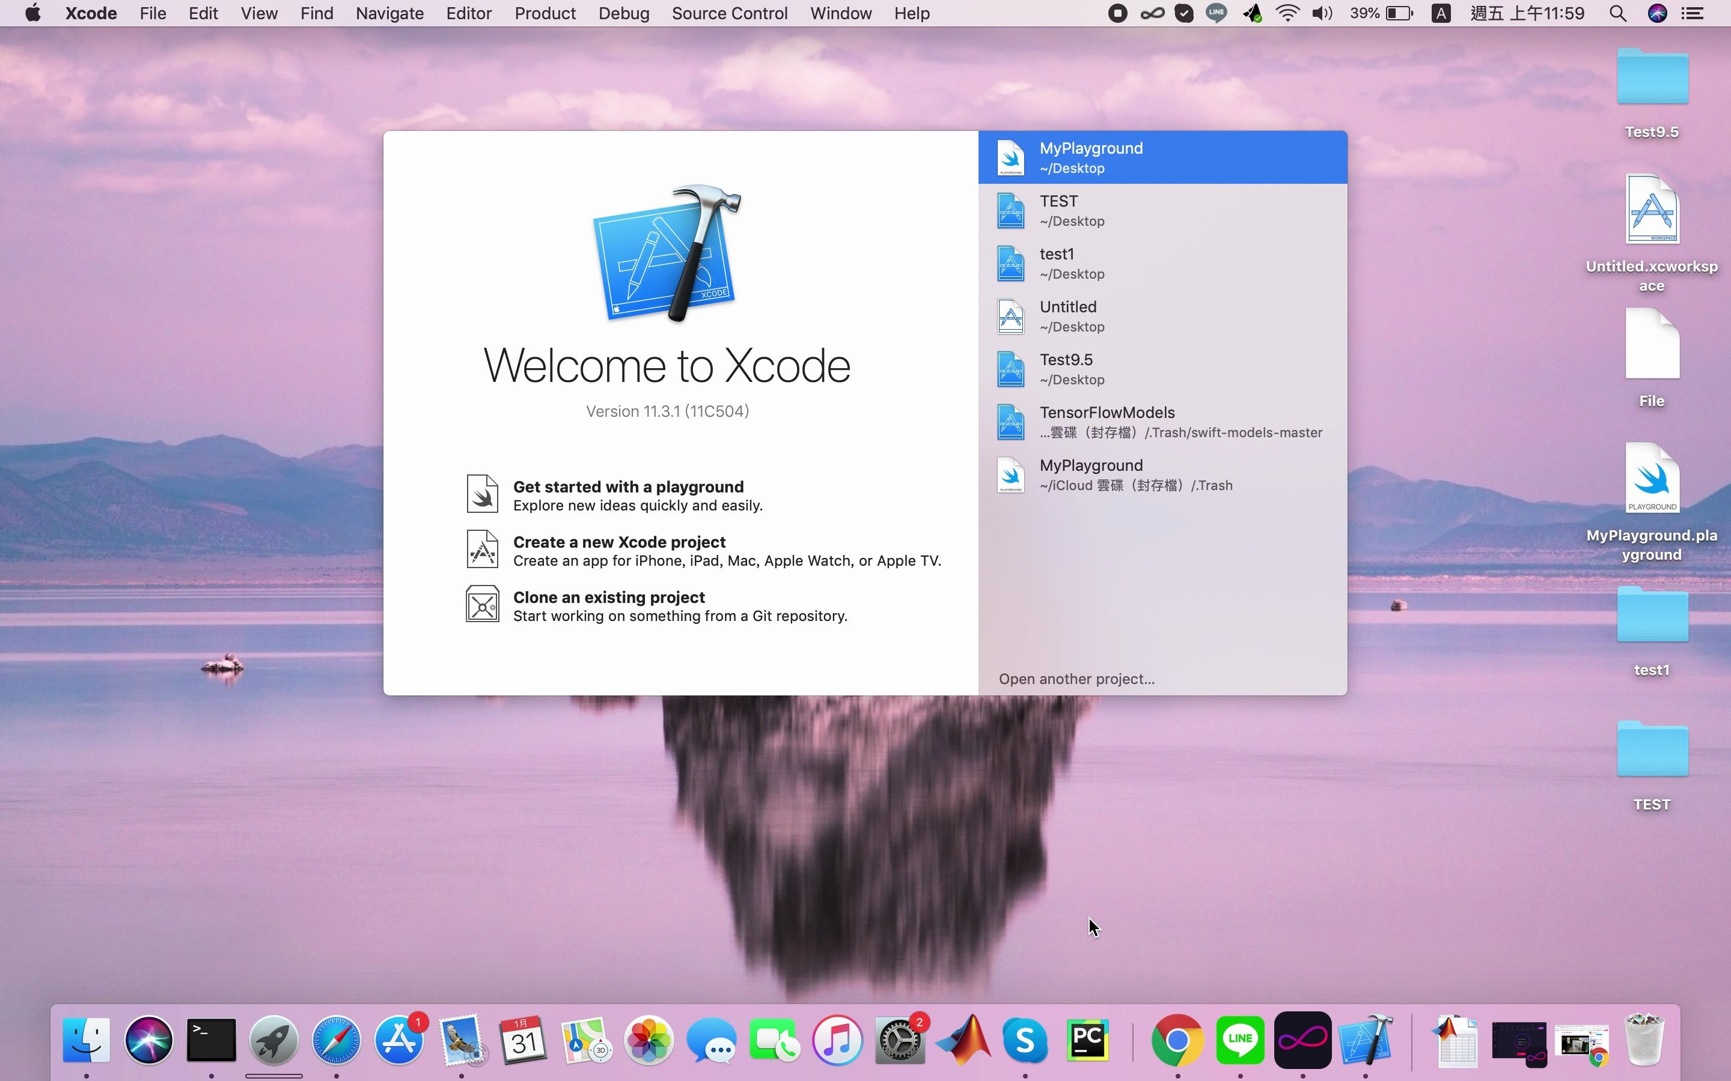Open the Product menu
The height and width of the screenshot is (1081, 1731).
pos(545,14)
